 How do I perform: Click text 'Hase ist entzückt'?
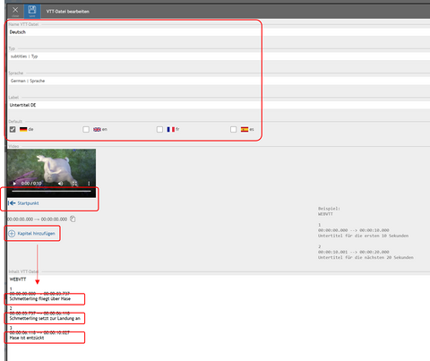tap(27, 338)
